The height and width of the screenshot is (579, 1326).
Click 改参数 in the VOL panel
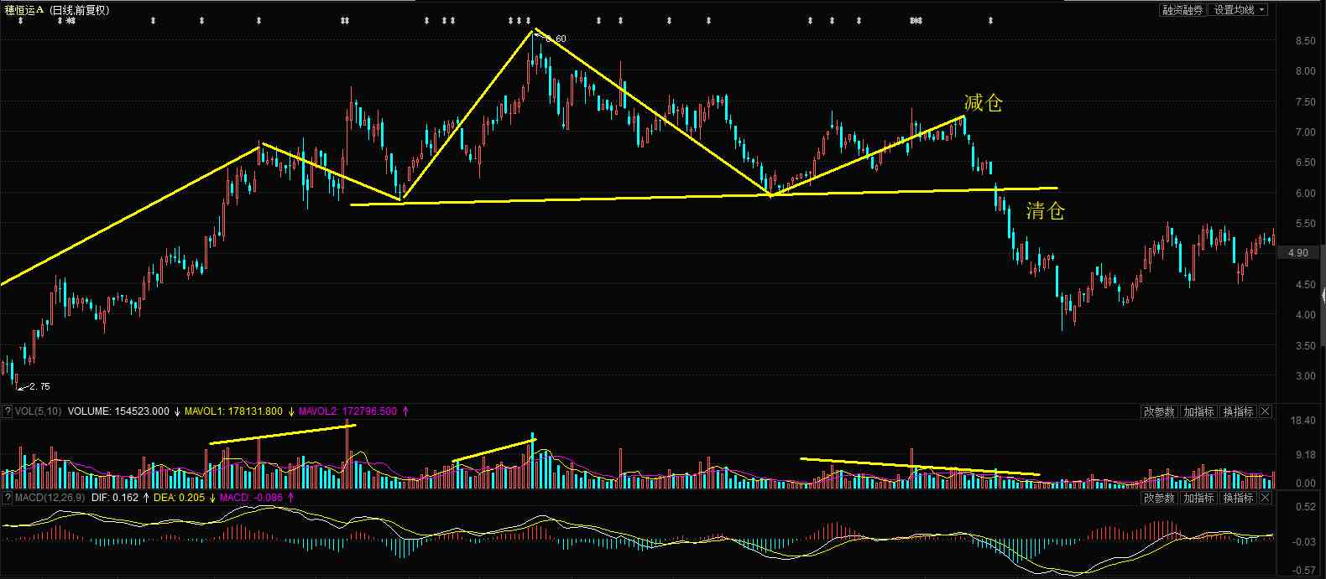(x=1159, y=411)
